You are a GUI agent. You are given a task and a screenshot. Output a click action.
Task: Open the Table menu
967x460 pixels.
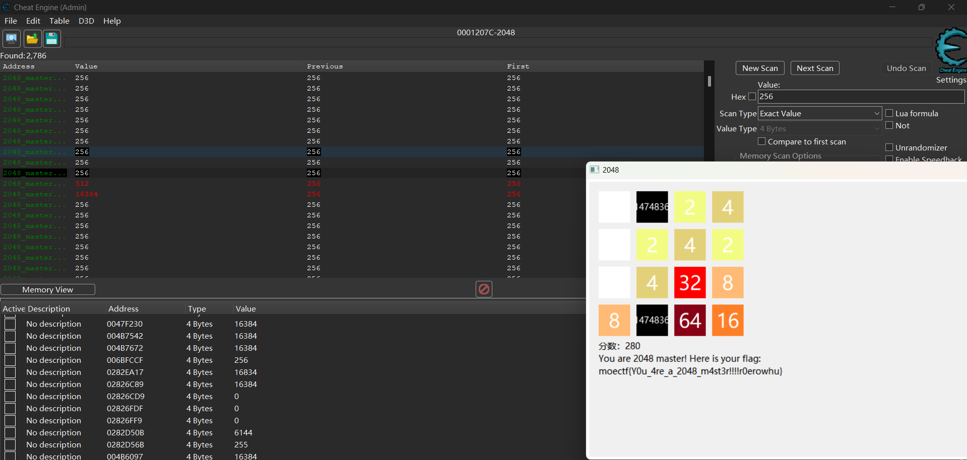click(59, 21)
